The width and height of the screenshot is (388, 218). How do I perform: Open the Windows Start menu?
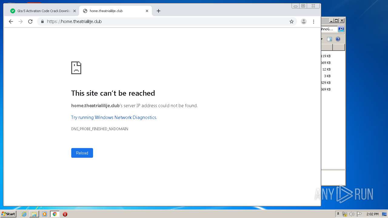(8, 214)
